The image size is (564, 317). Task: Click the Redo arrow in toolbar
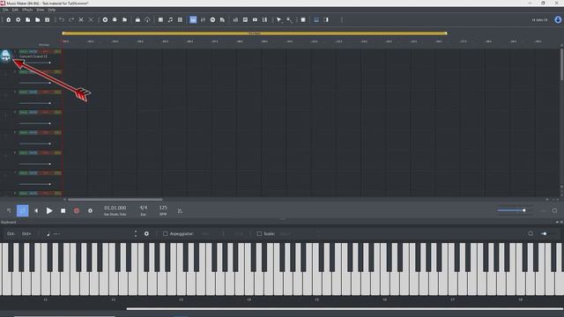tap(71, 19)
